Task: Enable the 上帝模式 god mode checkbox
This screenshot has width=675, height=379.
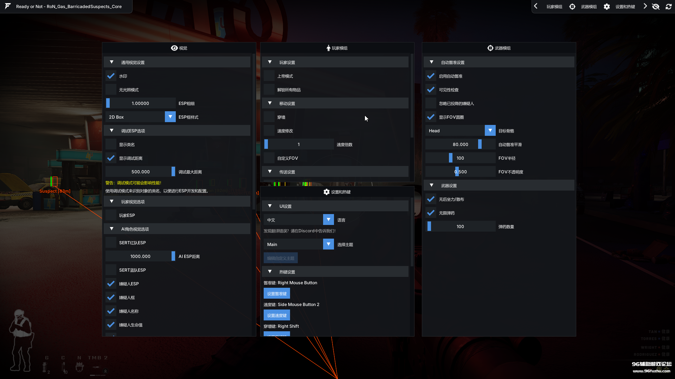Action: pyautogui.click(x=269, y=76)
